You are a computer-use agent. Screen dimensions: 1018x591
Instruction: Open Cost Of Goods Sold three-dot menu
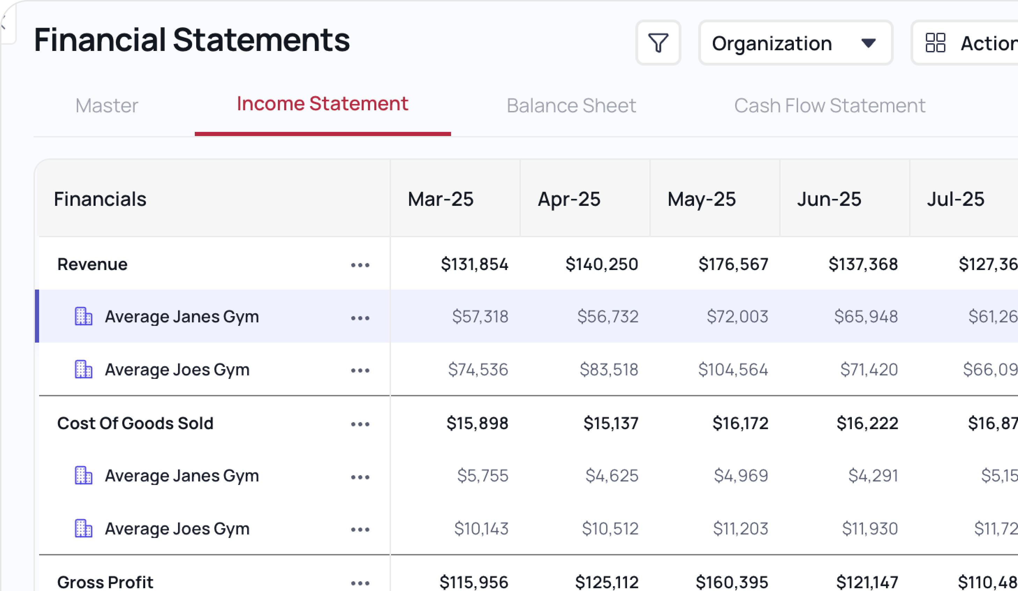pos(360,424)
